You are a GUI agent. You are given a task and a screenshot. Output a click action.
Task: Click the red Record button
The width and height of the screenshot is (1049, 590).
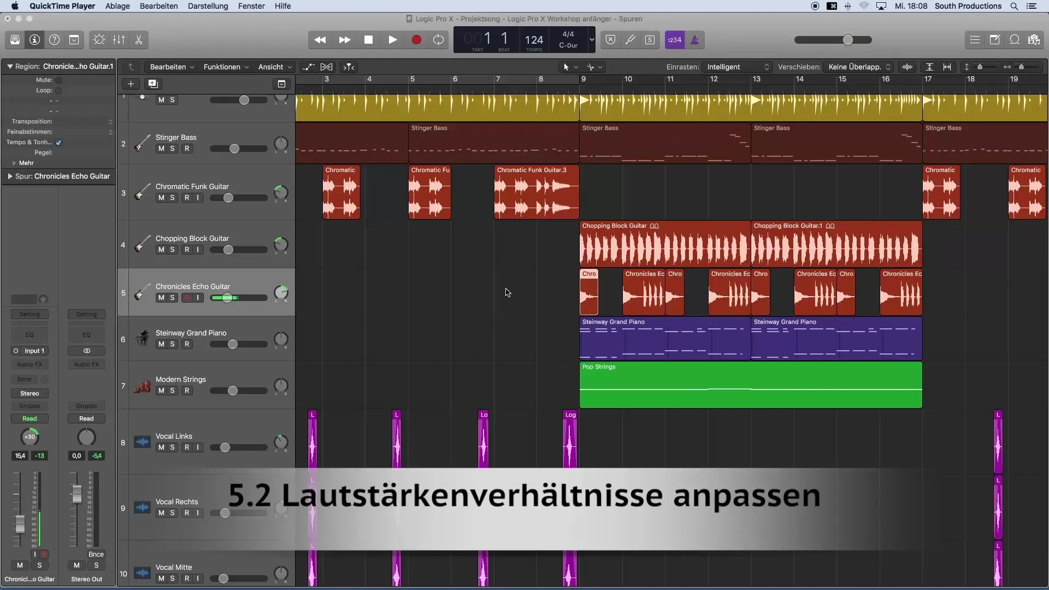pos(416,40)
